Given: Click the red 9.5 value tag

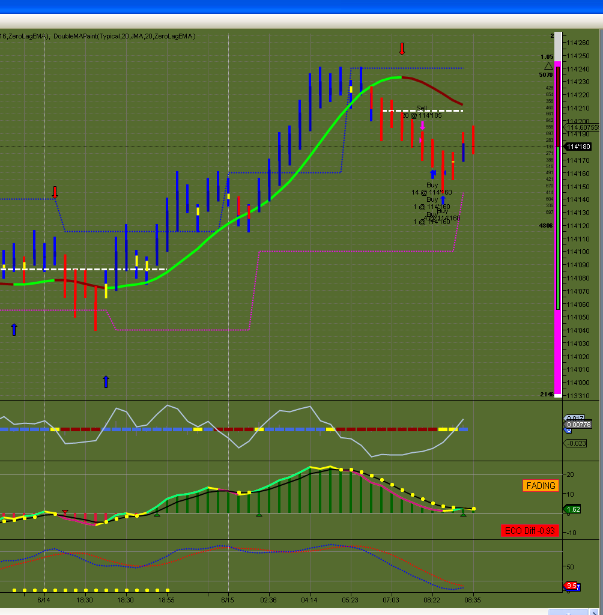Looking at the screenshot, I should (x=571, y=586).
